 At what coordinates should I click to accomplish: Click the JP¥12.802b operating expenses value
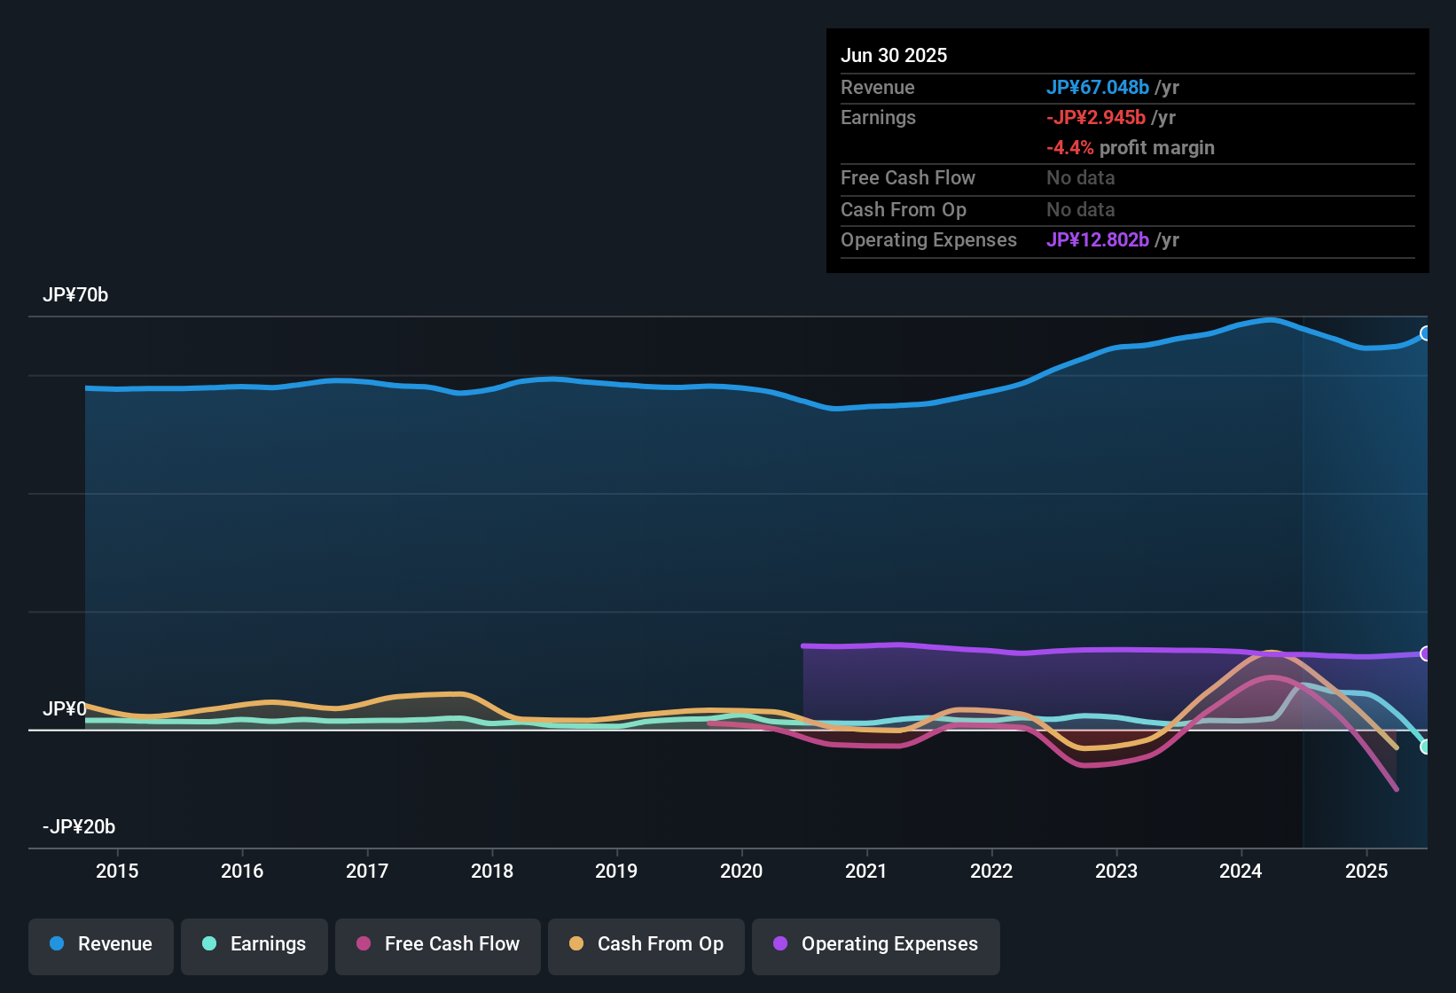click(1098, 239)
